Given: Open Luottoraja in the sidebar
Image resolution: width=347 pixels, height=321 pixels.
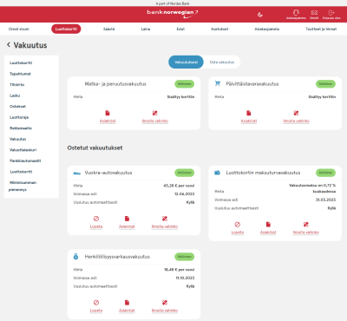Looking at the screenshot, I should point(19,117).
